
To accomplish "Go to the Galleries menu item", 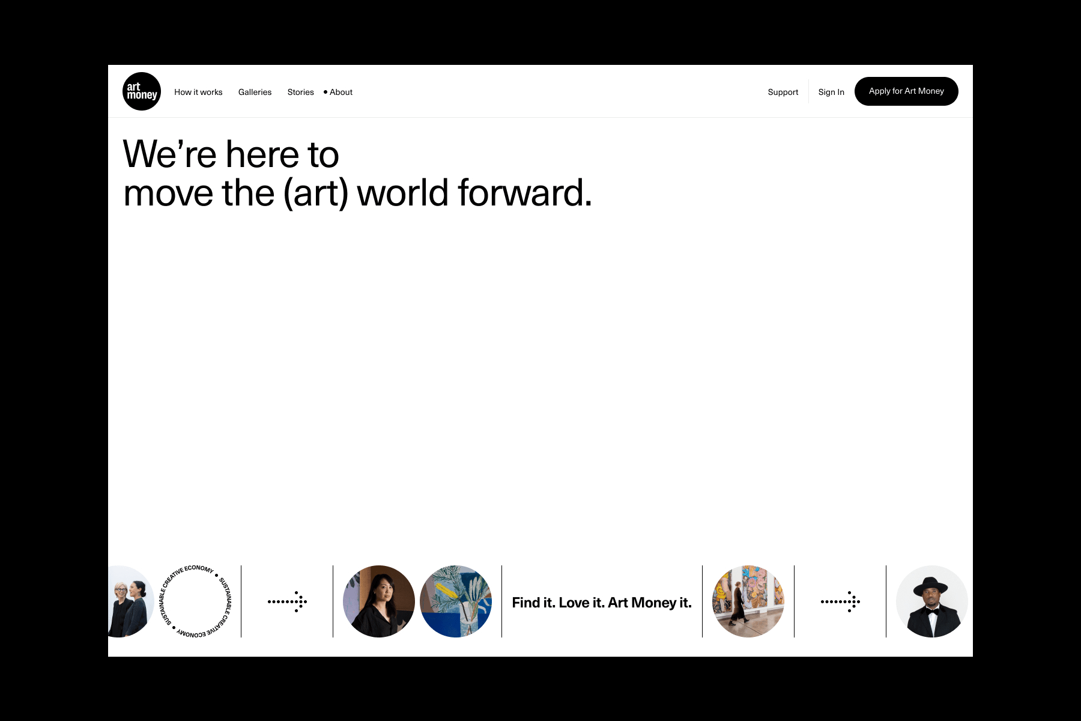I will (x=255, y=92).
